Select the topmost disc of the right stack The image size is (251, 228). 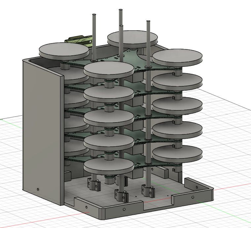(x=177, y=57)
